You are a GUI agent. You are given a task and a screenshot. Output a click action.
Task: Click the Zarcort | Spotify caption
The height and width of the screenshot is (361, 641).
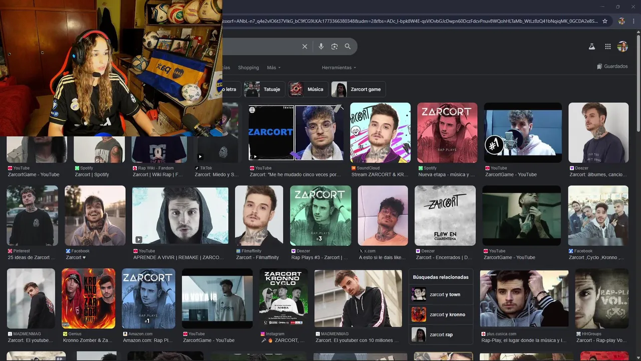[x=92, y=174]
